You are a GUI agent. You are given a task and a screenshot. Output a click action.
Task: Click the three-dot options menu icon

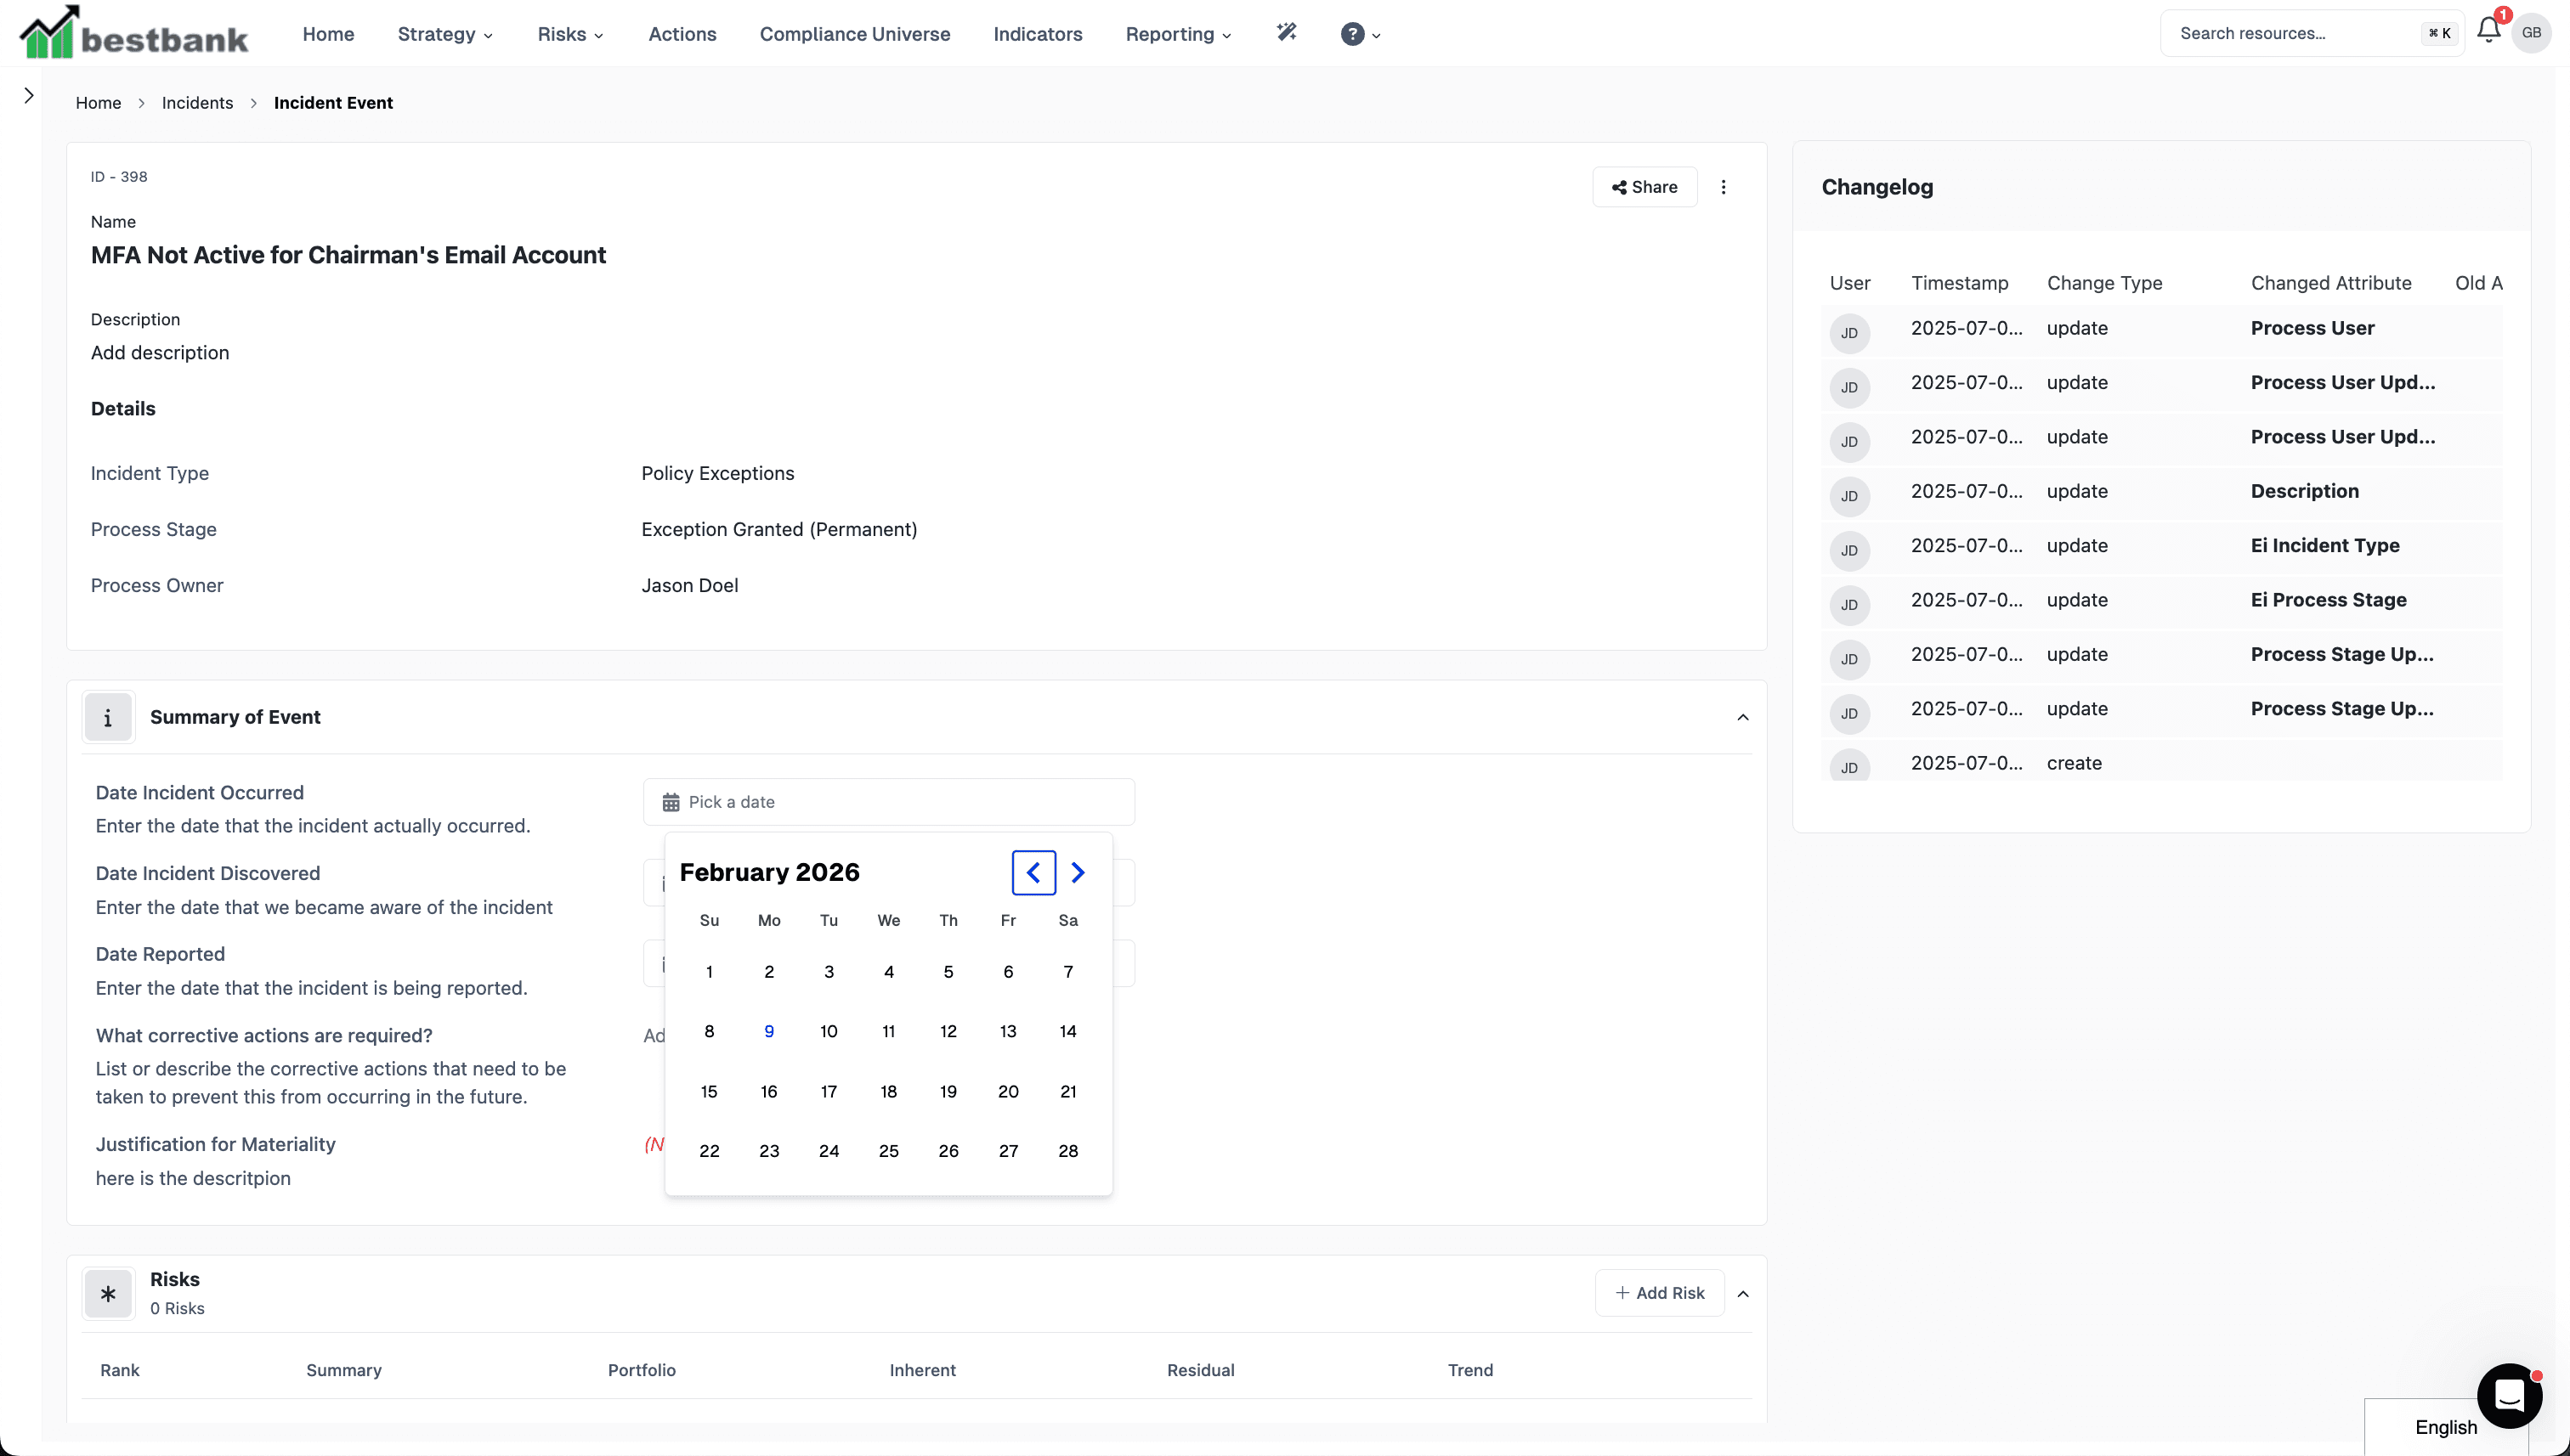[1723, 187]
